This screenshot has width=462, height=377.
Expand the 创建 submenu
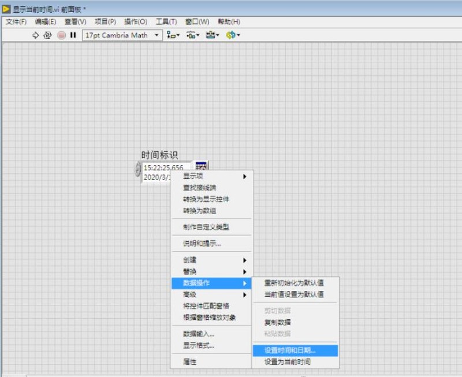(211, 260)
